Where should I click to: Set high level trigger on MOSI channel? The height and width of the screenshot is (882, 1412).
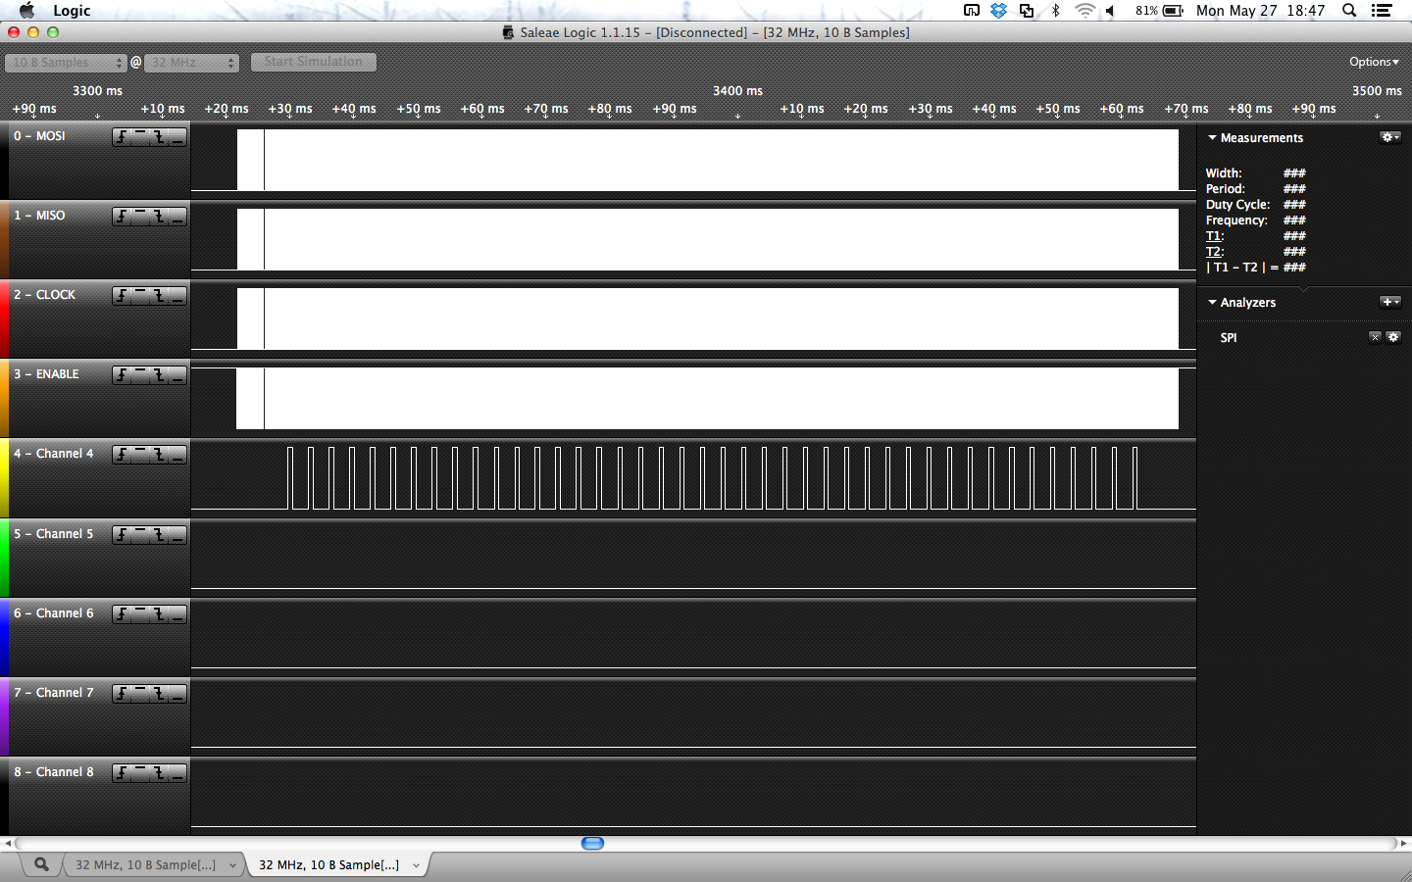[140, 137]
